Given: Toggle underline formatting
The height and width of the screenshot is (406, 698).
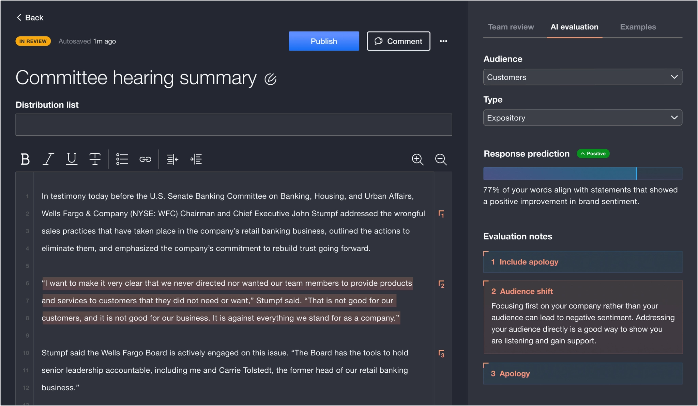Looking at the screenshot, I should [72, 159].
